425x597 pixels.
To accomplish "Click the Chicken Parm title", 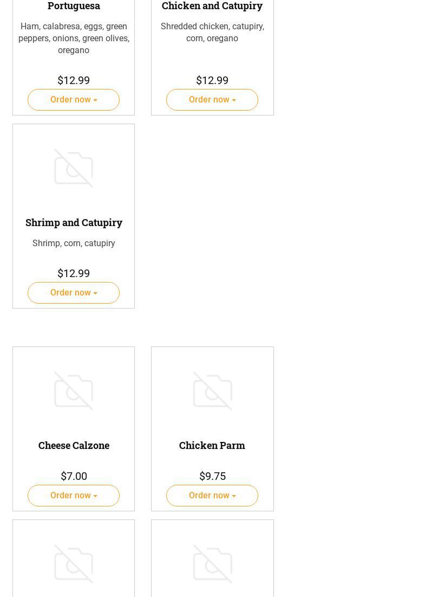I will (212, 445).
